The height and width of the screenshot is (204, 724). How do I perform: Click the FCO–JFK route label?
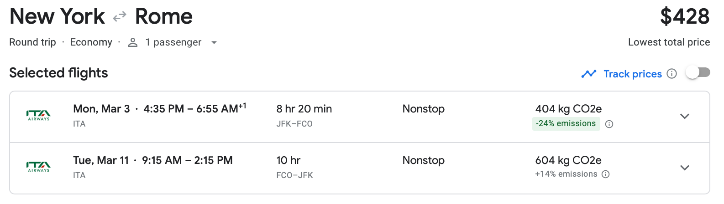pos(294,175)
